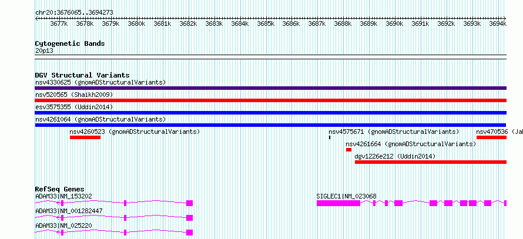Open the nsv4261064 variant label

coord(100,119)
